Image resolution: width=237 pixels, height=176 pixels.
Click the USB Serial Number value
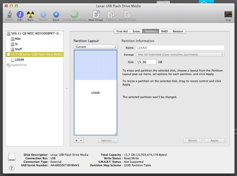click(65, 165)
